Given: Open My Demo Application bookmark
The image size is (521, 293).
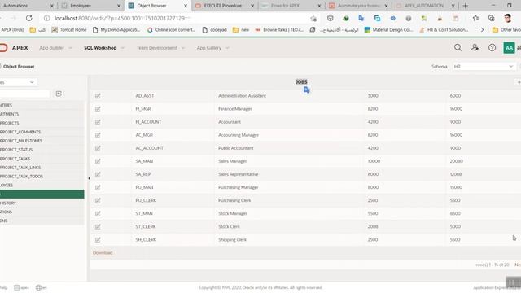Looking at the screenshot, I should click(116, 30).
